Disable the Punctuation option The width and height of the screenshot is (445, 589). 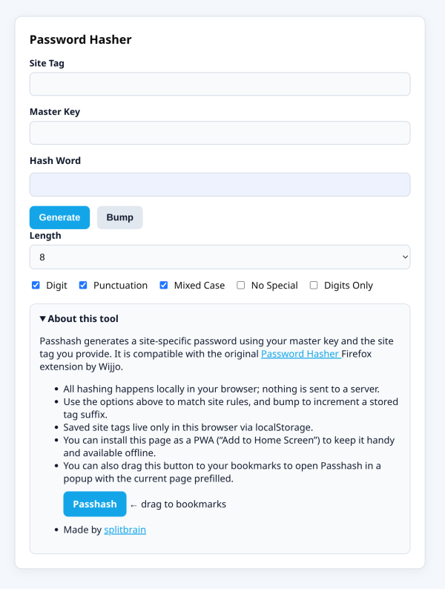coord(84,286)
